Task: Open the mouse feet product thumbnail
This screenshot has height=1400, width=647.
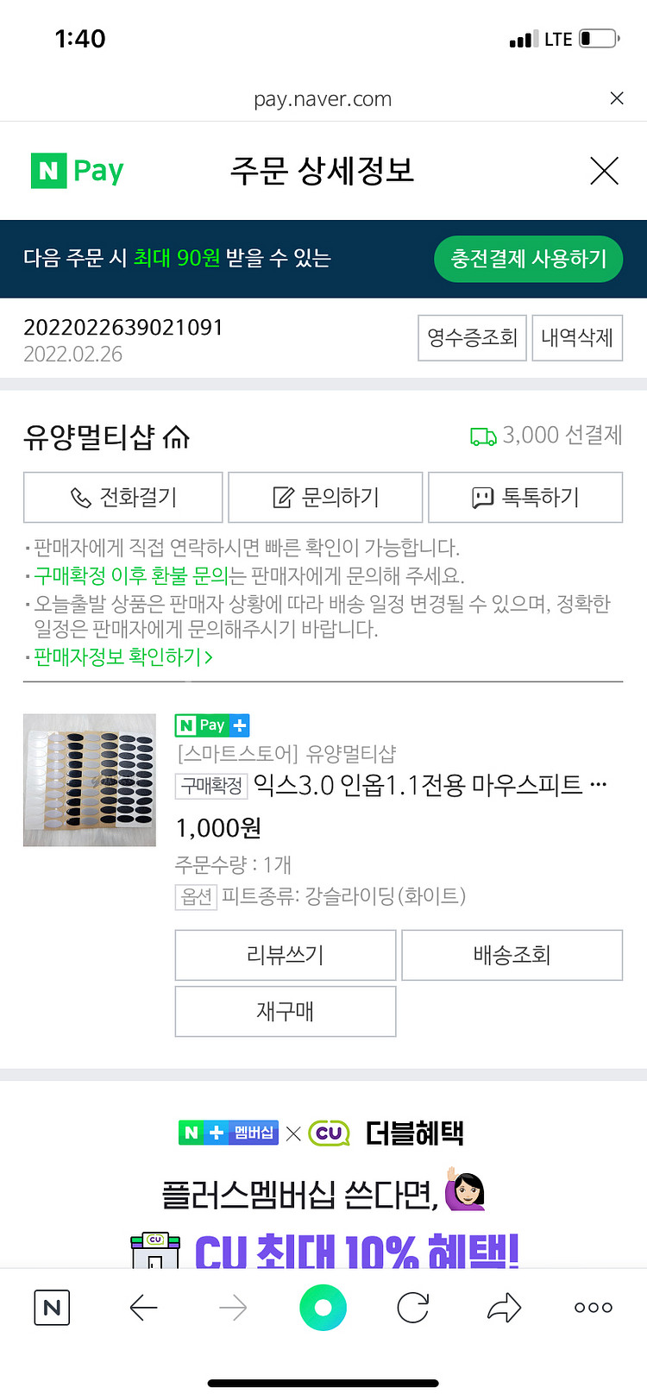Action: [x=90, y=780]
